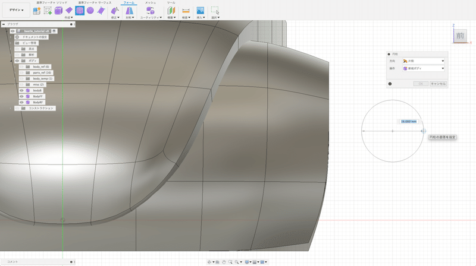Toggle visibility of BodyFF
Viewport: 476px width, 266px height.
(x=21, y=96)
